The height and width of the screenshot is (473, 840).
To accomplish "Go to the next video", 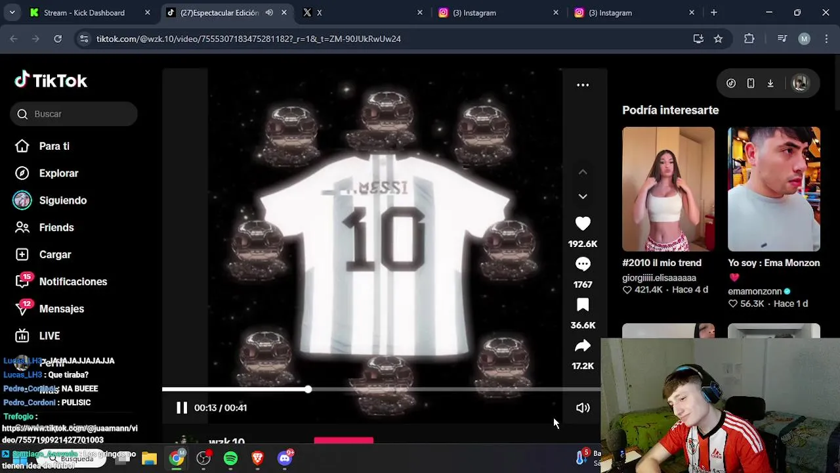I will coord(583,196).
